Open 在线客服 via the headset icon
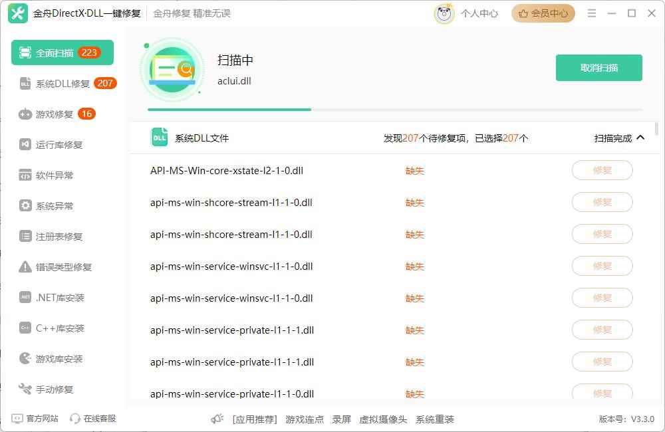665x432 pixels. coord(74,418)
